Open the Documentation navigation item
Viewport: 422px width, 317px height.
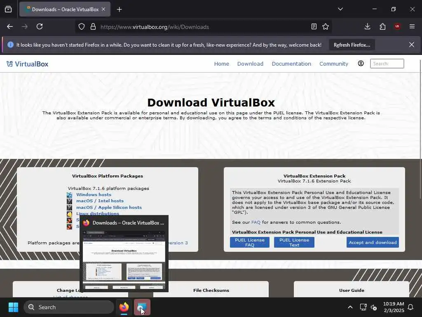[291, 64]
